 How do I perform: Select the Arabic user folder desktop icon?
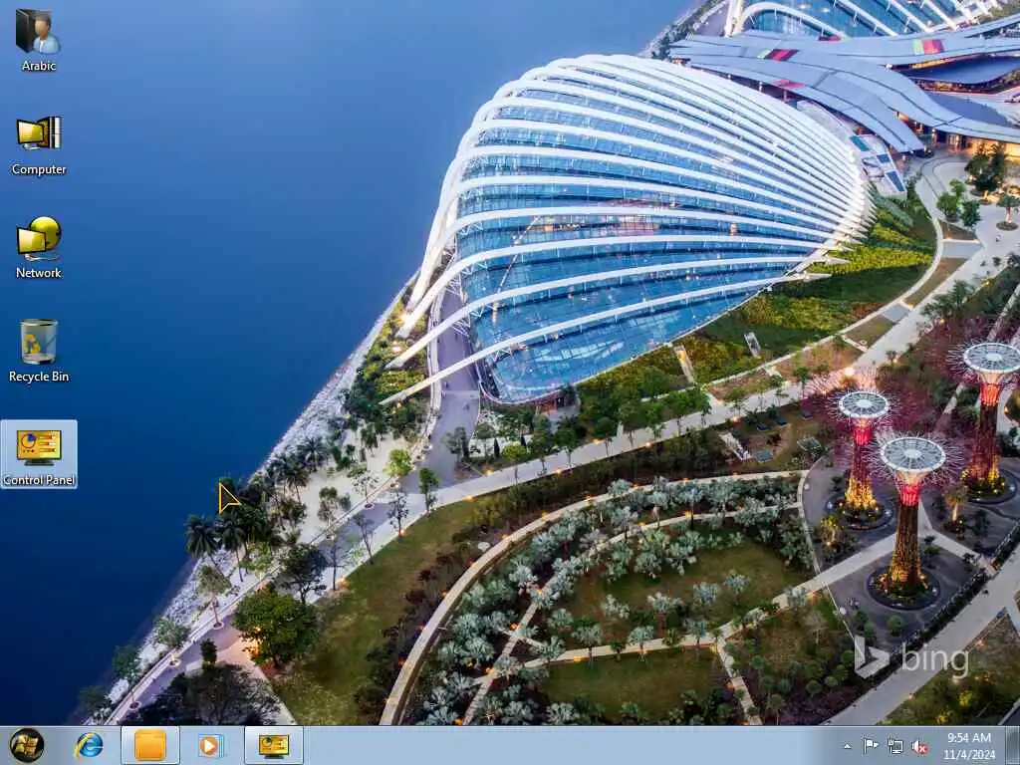click(x=39, y=40)
